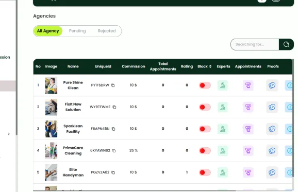Click the 25 % commission value
Viewport: 298px width, 192px height.
(x=134, y=150)
